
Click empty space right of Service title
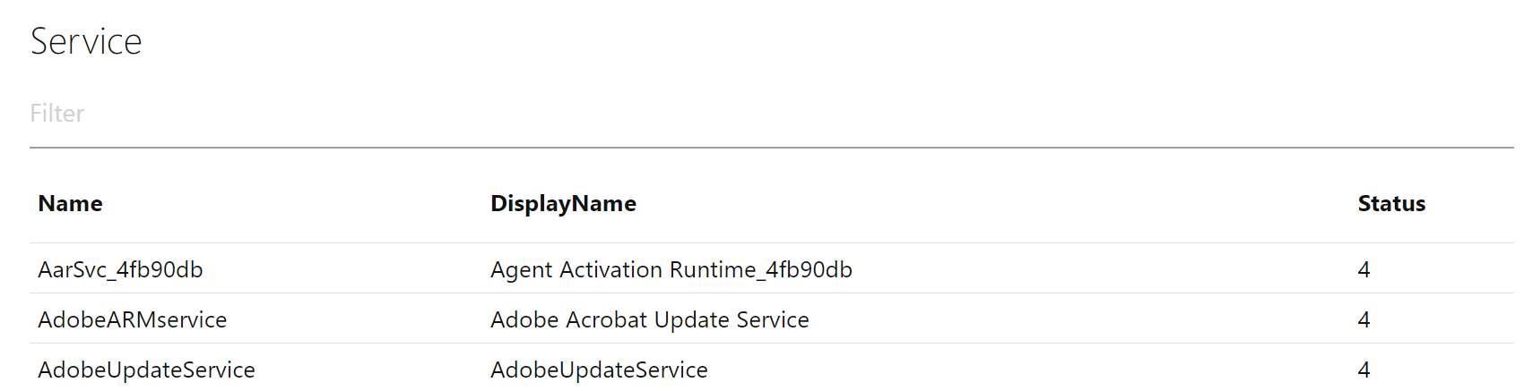pos(717,42)
